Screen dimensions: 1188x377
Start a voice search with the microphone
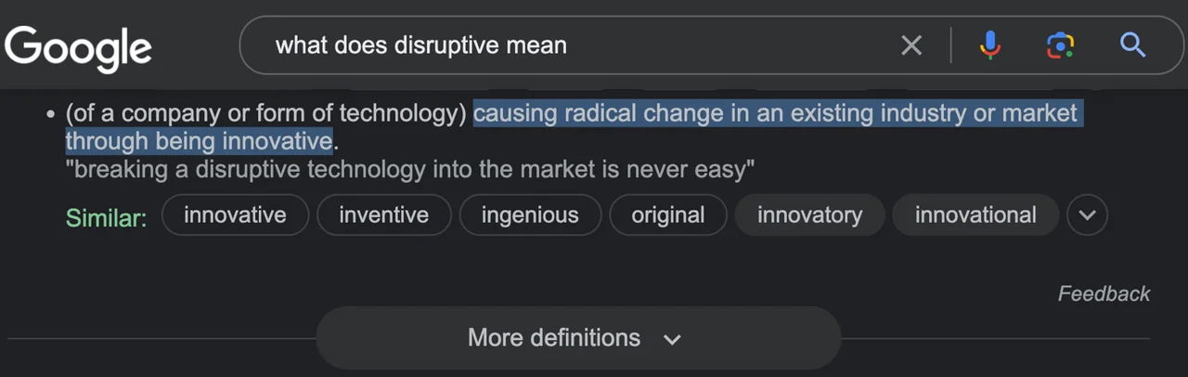click(x=991, y=45)
